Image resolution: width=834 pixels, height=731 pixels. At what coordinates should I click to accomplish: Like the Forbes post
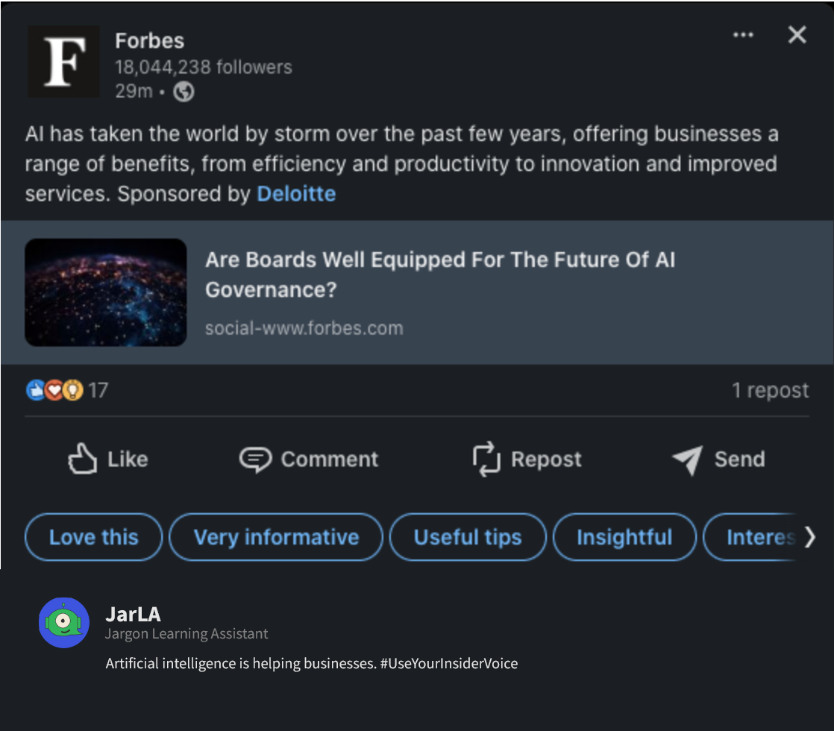click(108, 459)
